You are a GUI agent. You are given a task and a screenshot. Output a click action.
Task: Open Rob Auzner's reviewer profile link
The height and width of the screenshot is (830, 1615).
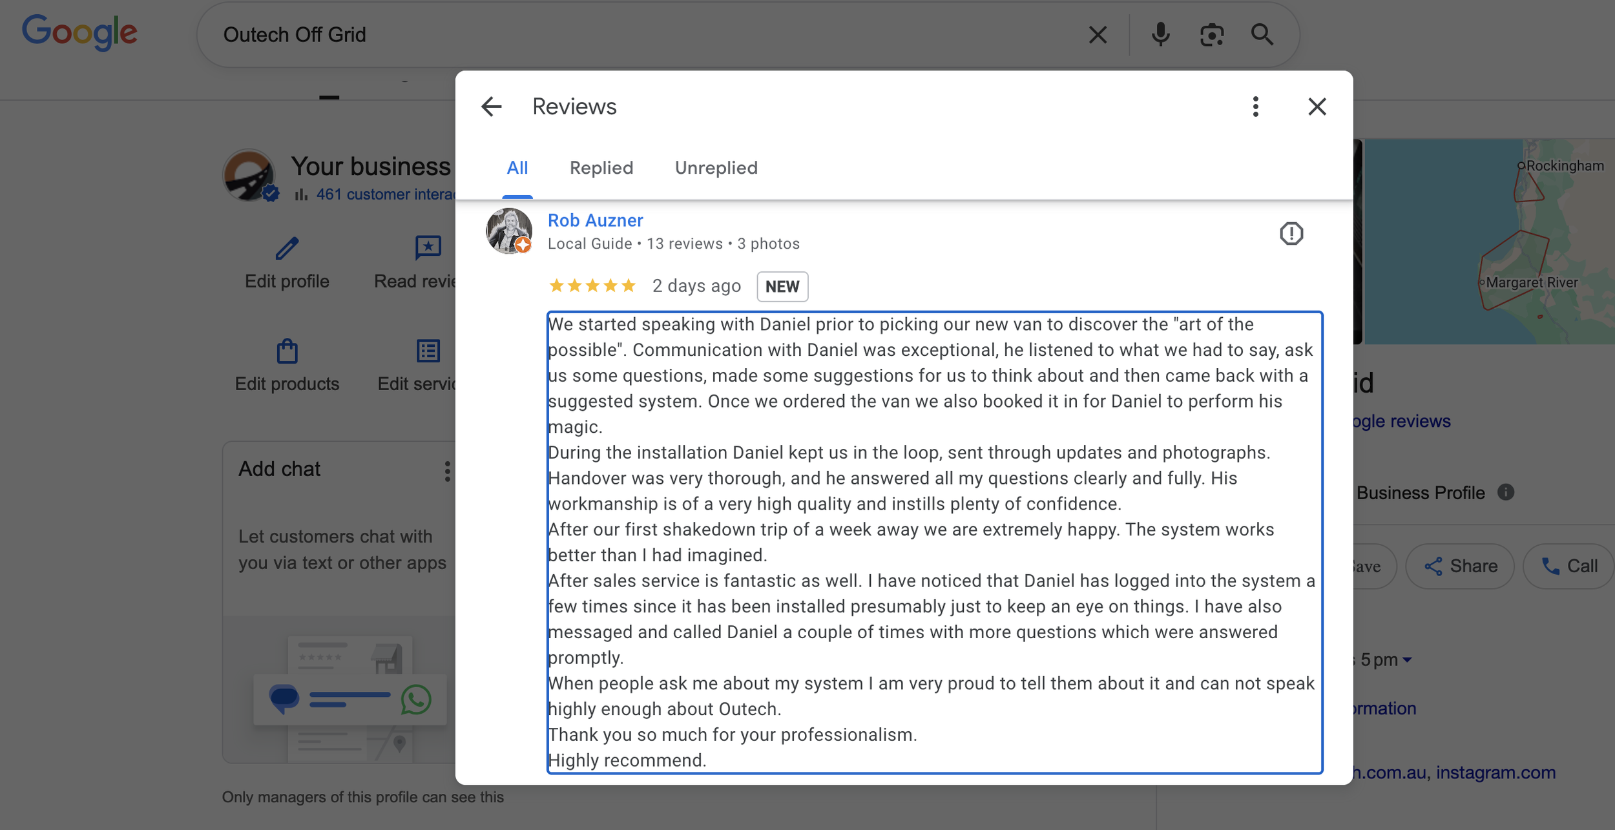coord(595,221)
